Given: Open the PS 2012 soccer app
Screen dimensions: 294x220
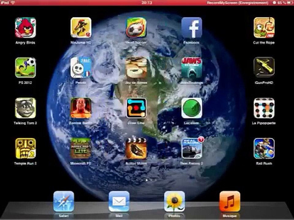Looking at the screenshot, I should [25, 68].
